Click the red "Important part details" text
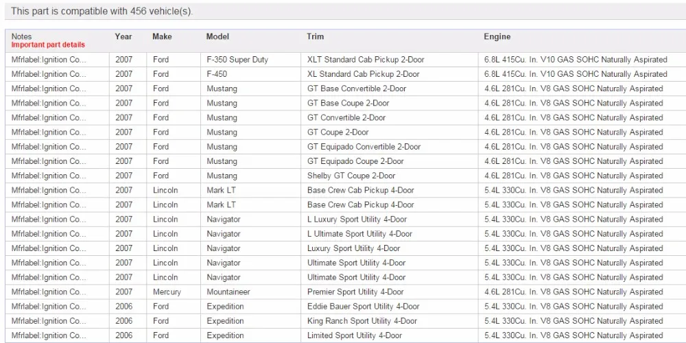Viewport: 686px width, 343px height. [x=48, y=45]
